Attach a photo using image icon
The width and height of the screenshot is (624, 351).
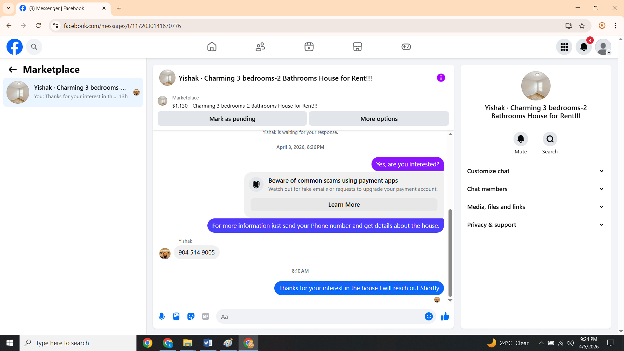[176, 316]
